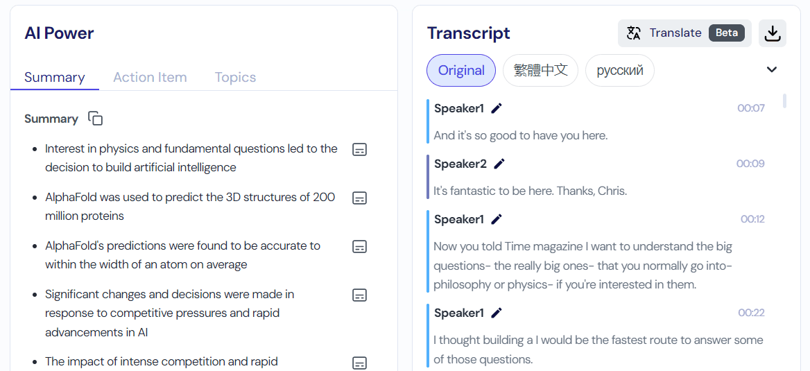Edit the Speaker1 label at 00:22

pos(497,313)
